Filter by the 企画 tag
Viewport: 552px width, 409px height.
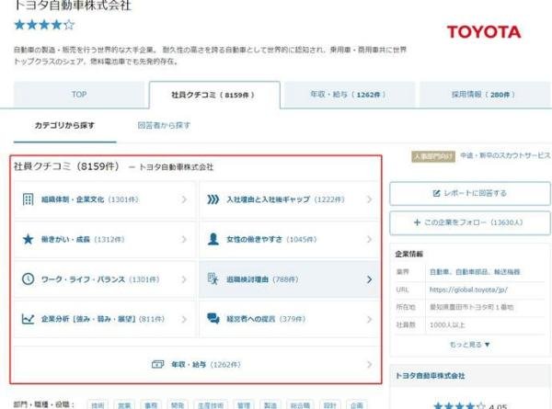(357, 405)
